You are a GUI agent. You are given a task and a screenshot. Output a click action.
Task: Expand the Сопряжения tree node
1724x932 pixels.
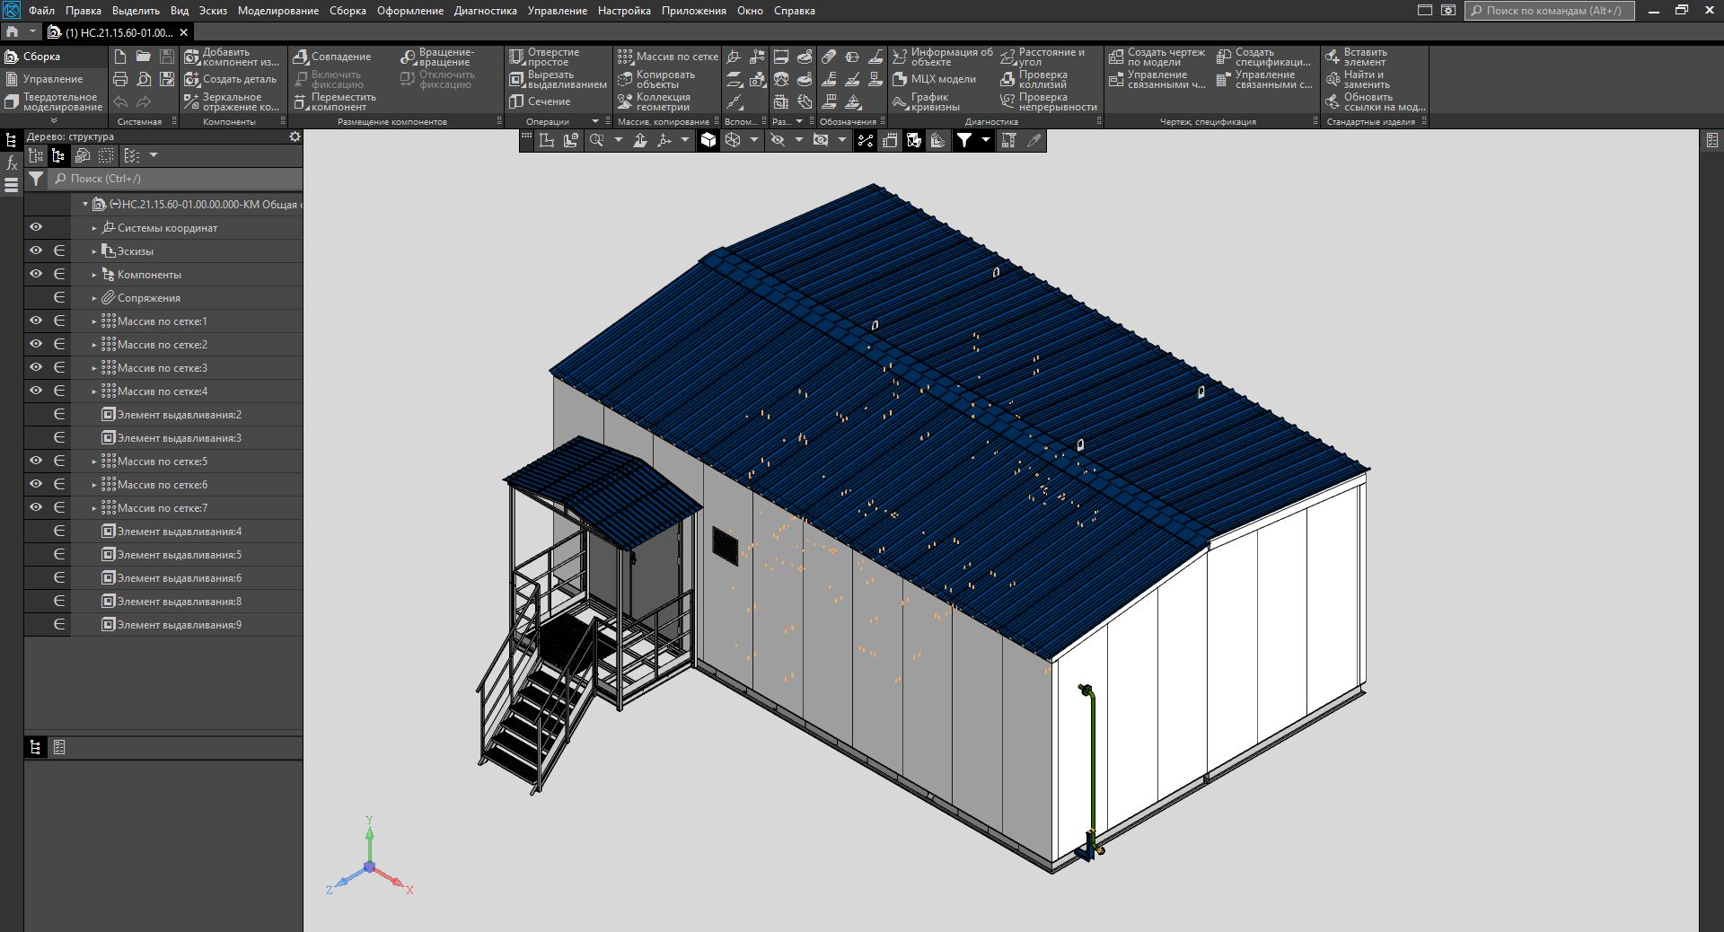[94, 298]
